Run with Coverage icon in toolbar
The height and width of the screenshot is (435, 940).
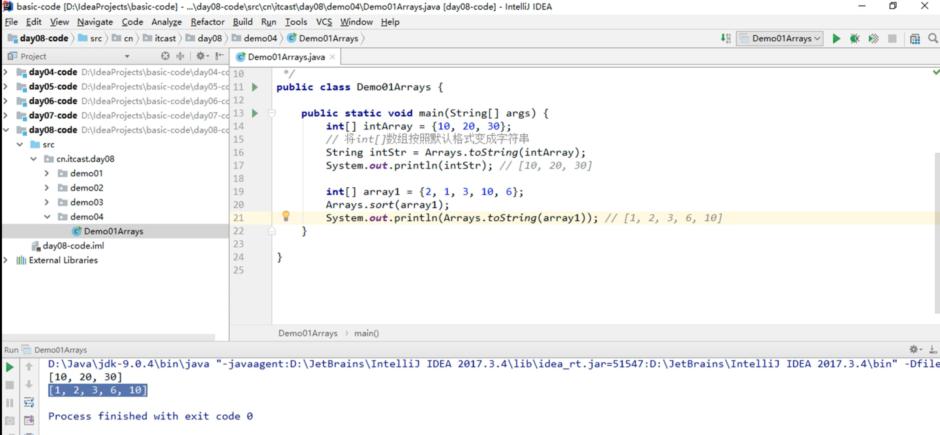click(873, 38)
